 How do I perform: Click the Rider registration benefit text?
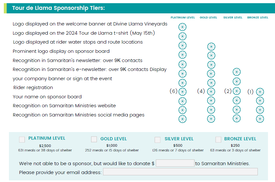pyautogui.click(x=33, y=87)
